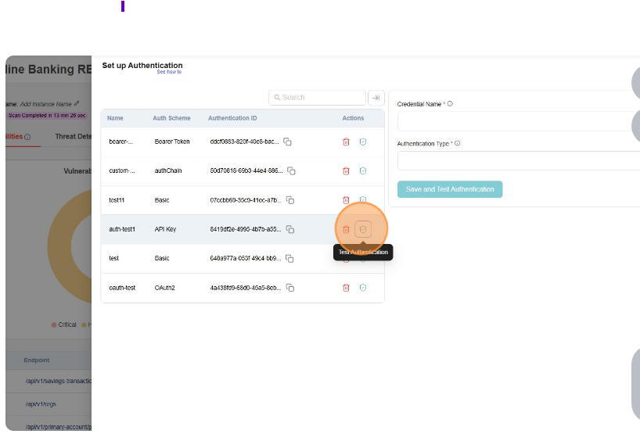The width and height of the screenshot is (640, 434).
Task: Delete the oauth-test credential
Action: (x=346, y=288)
